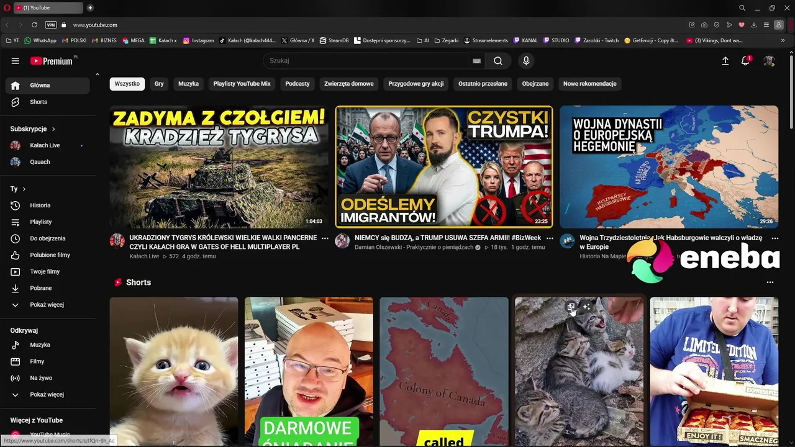Image resolution: width=795 pixels, height=447 pixels.
Task: Click the search magnifier button
Action: [x=498, y=61]
